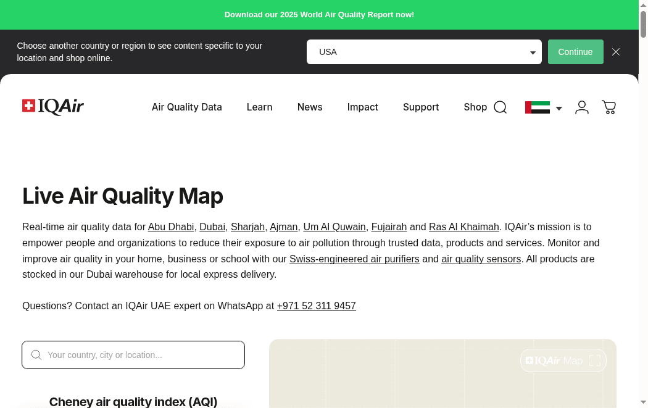Open the Shop menu

click(475, 107)
